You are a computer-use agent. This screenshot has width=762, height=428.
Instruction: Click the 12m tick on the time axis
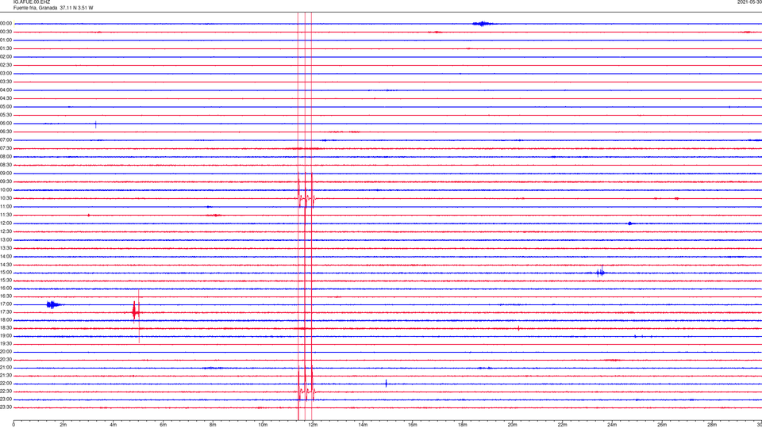click(x=313, y=425)
